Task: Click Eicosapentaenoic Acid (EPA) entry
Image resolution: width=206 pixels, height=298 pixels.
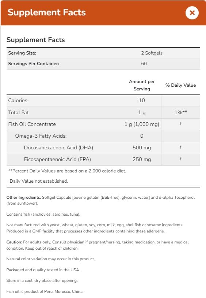Action: click(57, 159)
